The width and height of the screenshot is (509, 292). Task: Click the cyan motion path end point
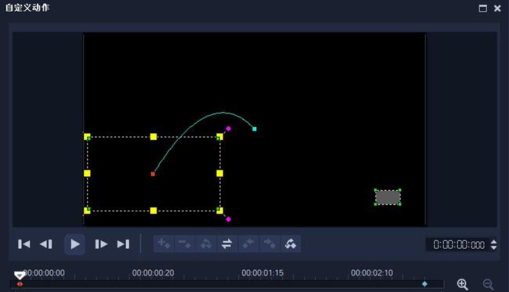[x=254, y=129]
